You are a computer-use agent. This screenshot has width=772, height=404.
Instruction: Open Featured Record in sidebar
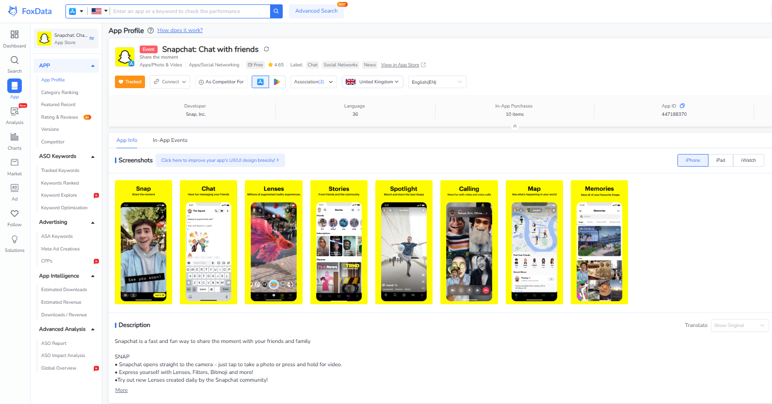click(58, 105)
